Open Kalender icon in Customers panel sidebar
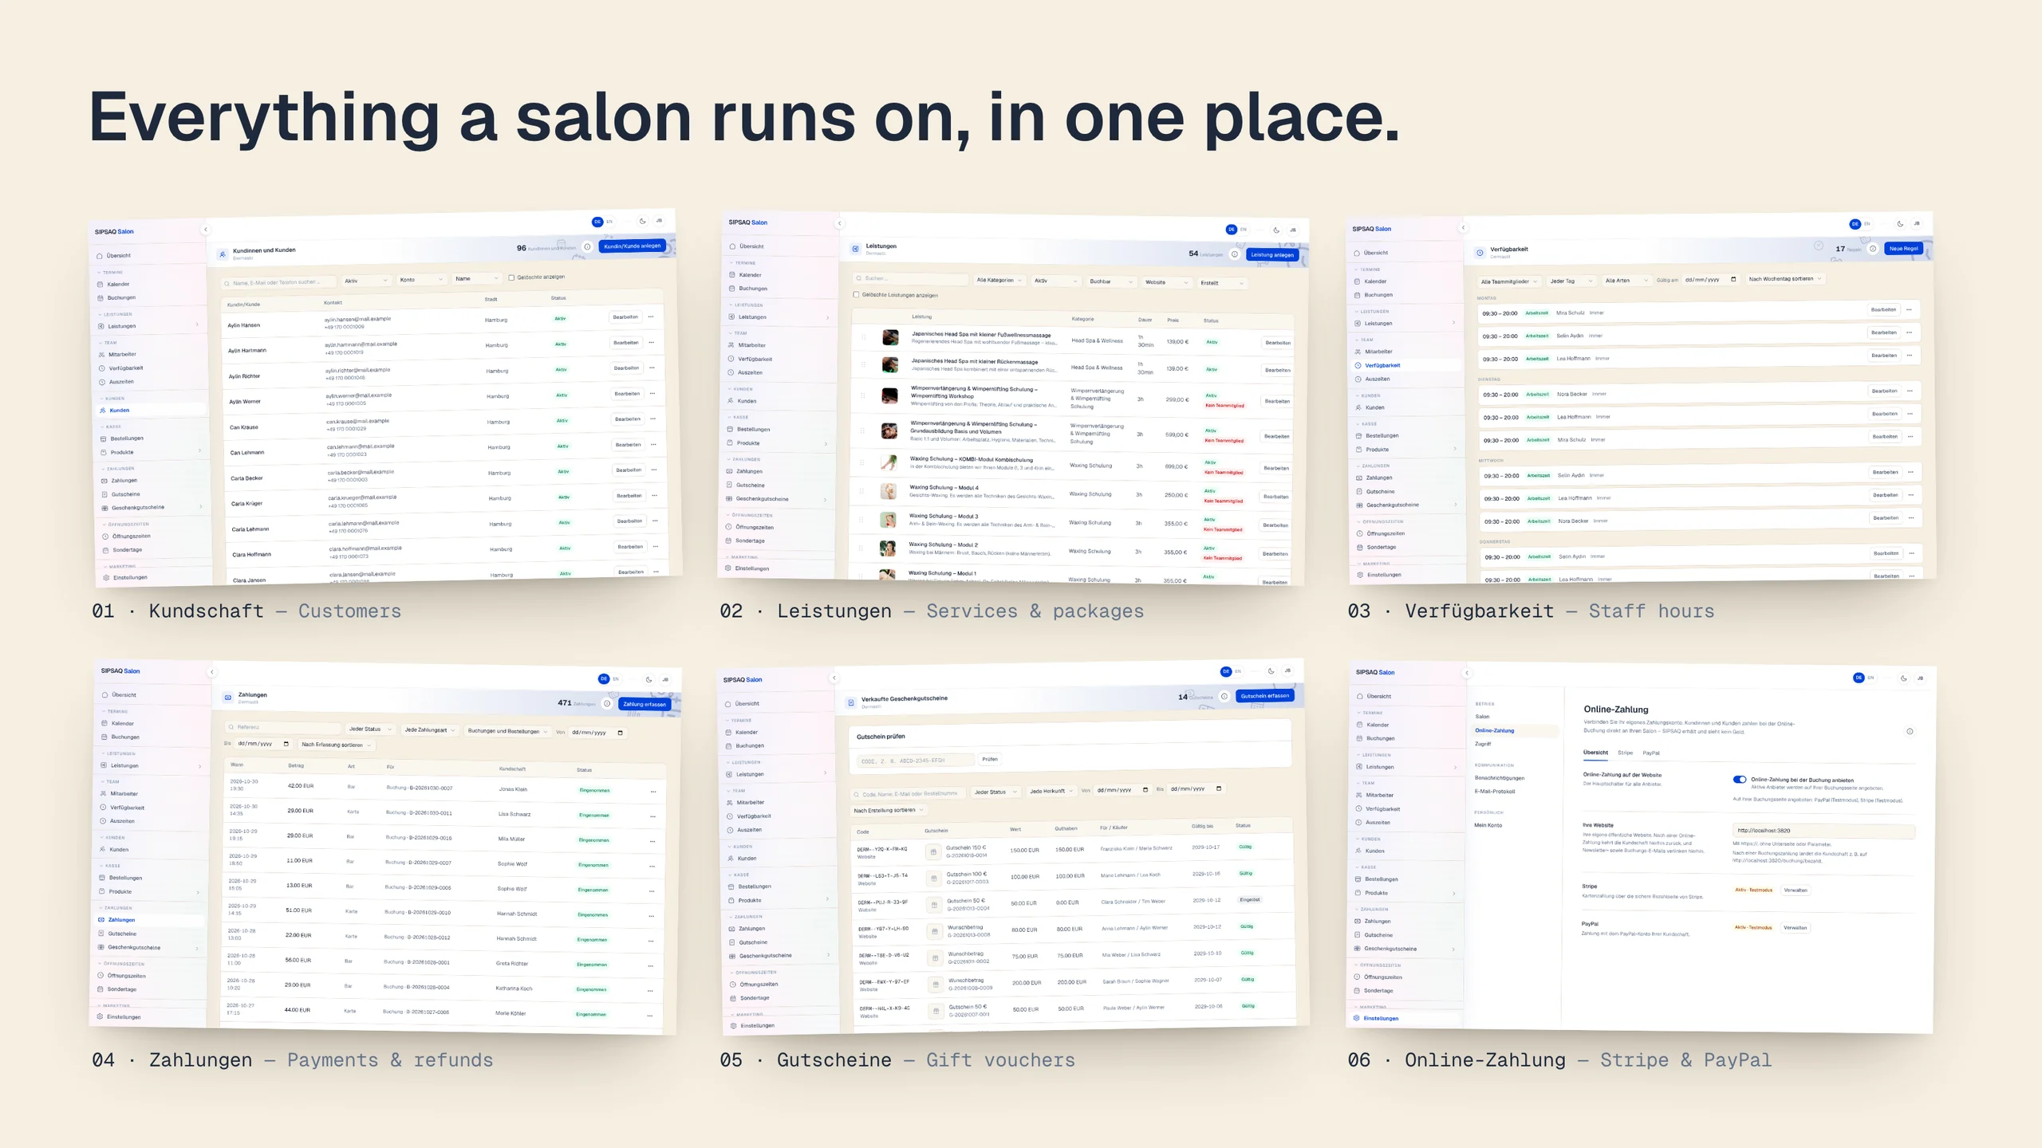The height and width of the screenshot is (1148, 2042). click(x=101, y=285)
